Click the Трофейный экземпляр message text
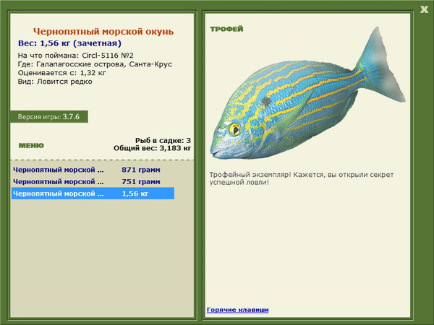The height and width of the screenshot is (325, 434). tap(302, 178)
